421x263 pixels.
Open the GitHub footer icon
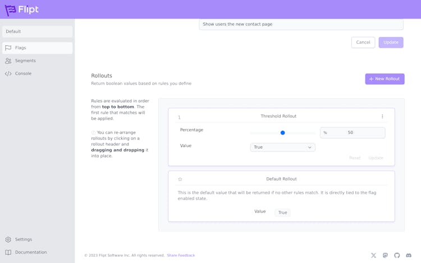click(397, 256)
